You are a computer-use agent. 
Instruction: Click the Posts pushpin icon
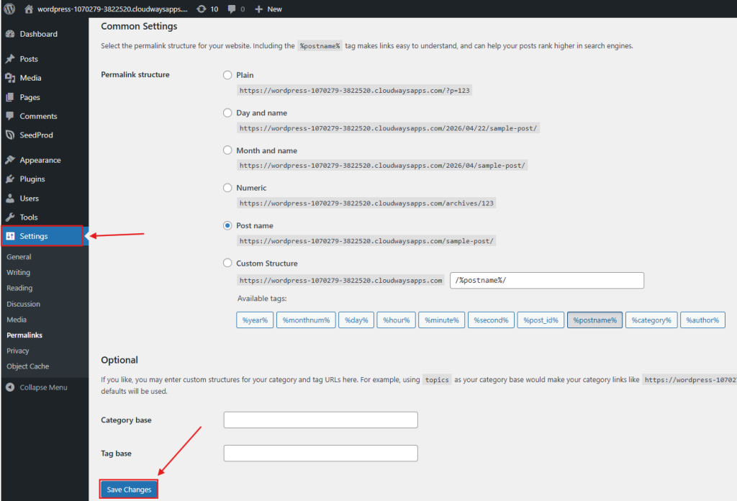tap(10, 59)
